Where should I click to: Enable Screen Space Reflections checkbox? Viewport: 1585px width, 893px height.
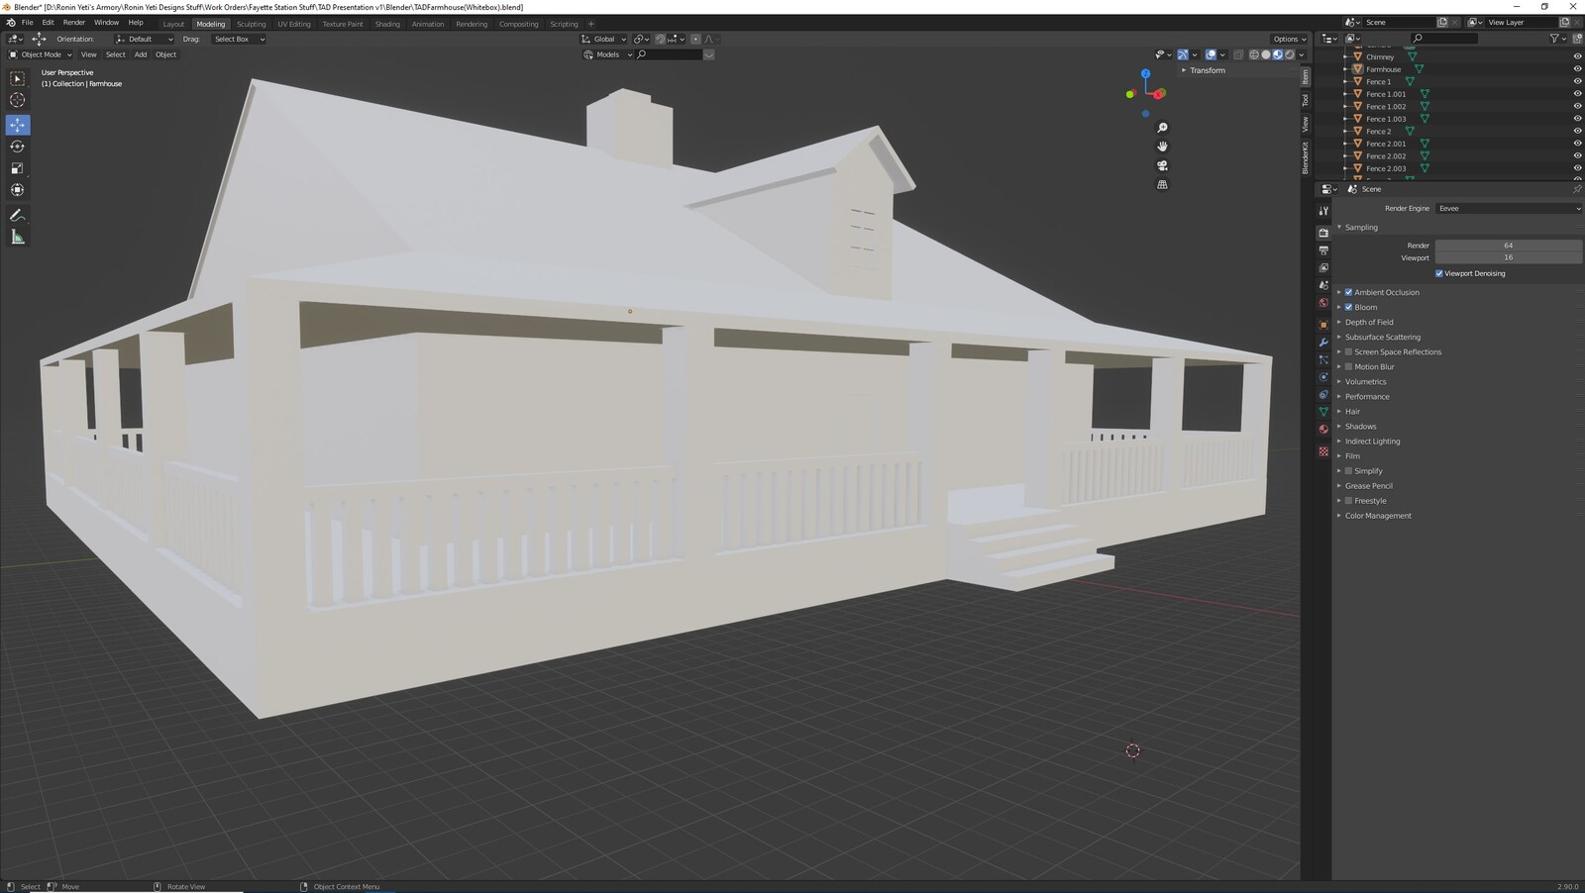click(1348, 351)
